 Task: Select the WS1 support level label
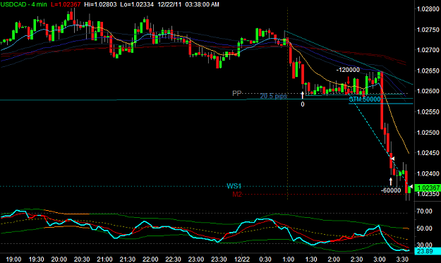tap(234, 186)
